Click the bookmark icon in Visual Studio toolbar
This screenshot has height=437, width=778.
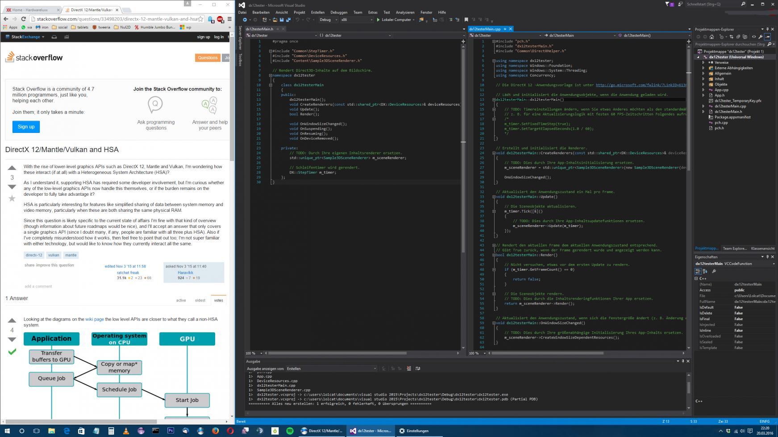(x=466, y=20)
